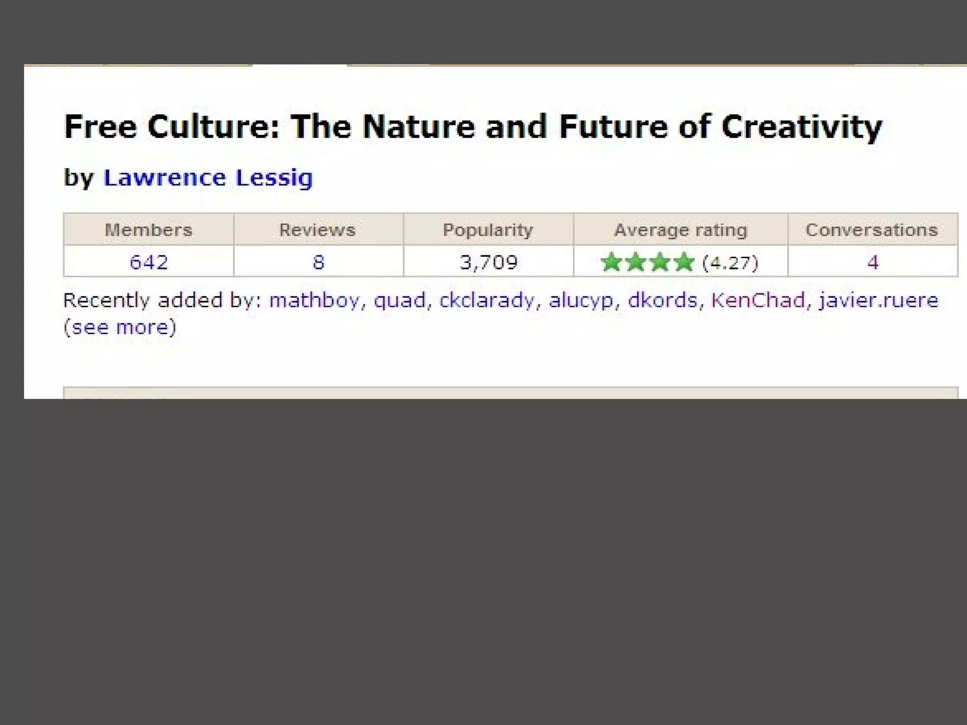Click the second green rating star
The width and height of the screenshot is (967, 725).
click(x=636, y=262)
